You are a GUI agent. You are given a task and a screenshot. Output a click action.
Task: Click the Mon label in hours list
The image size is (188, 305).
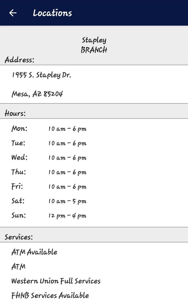click(x=19, y=129)
